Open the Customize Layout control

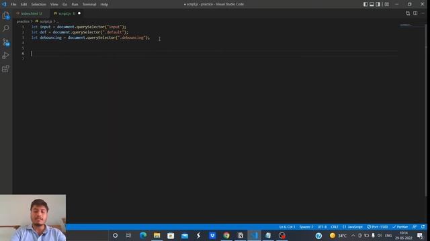(x=386, y=4)
